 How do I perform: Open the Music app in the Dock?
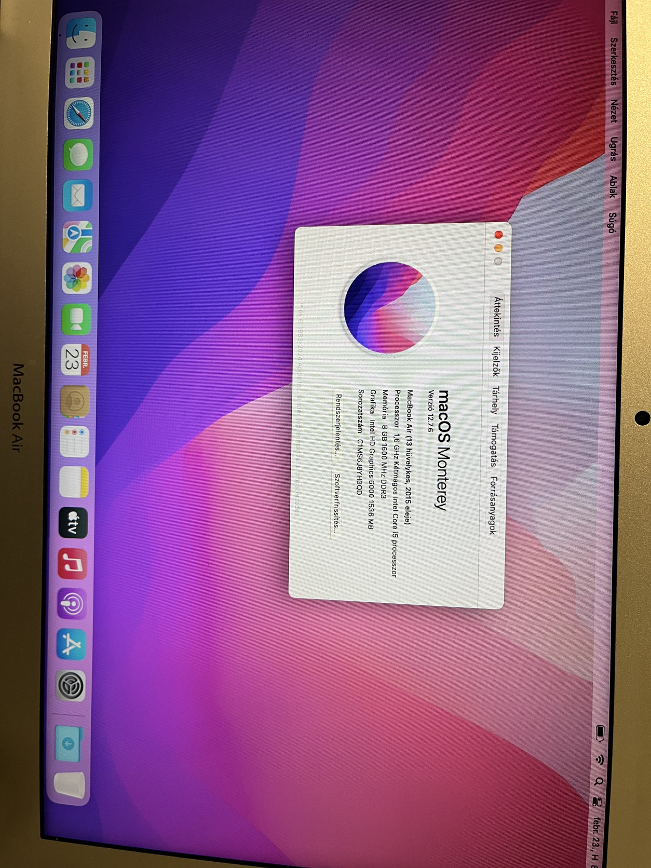(73, 563)
